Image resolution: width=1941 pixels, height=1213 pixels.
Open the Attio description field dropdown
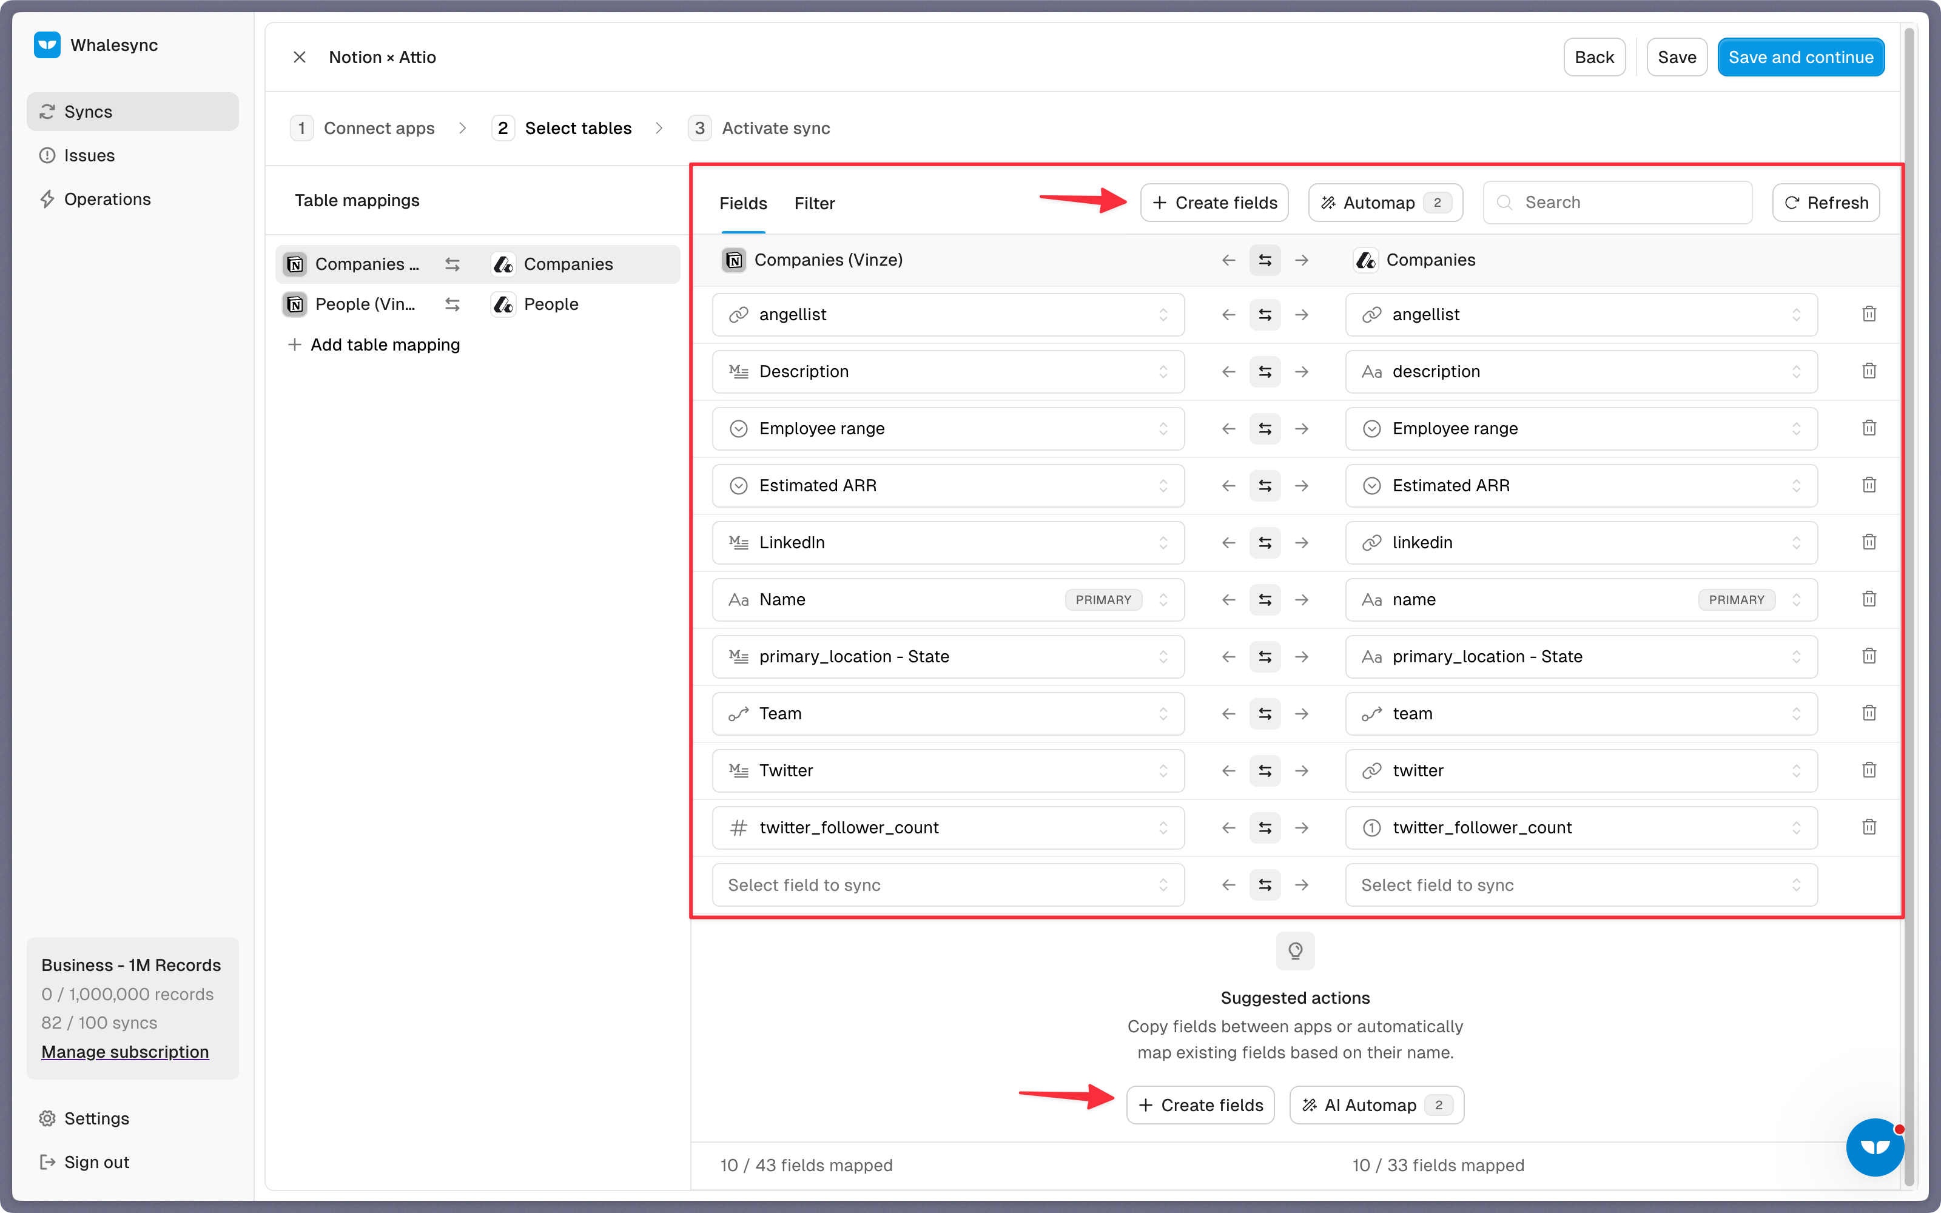(1581, 371)
